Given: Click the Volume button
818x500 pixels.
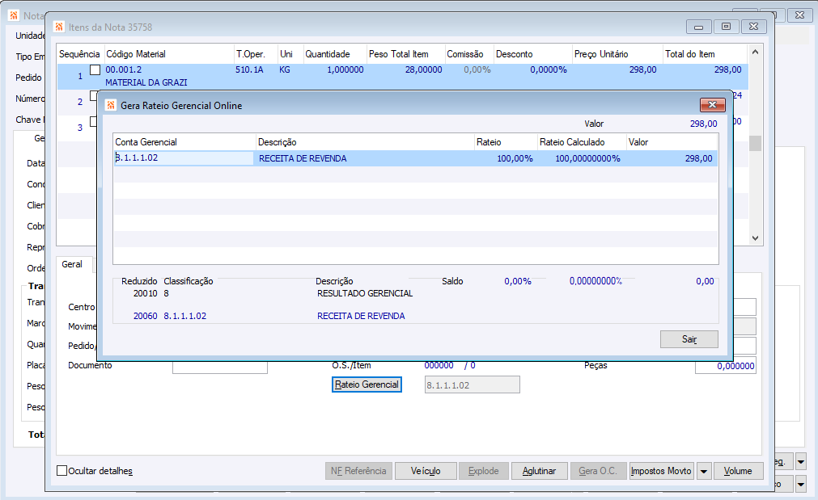Looking at the screenshot, I should (x=738, y=471).
